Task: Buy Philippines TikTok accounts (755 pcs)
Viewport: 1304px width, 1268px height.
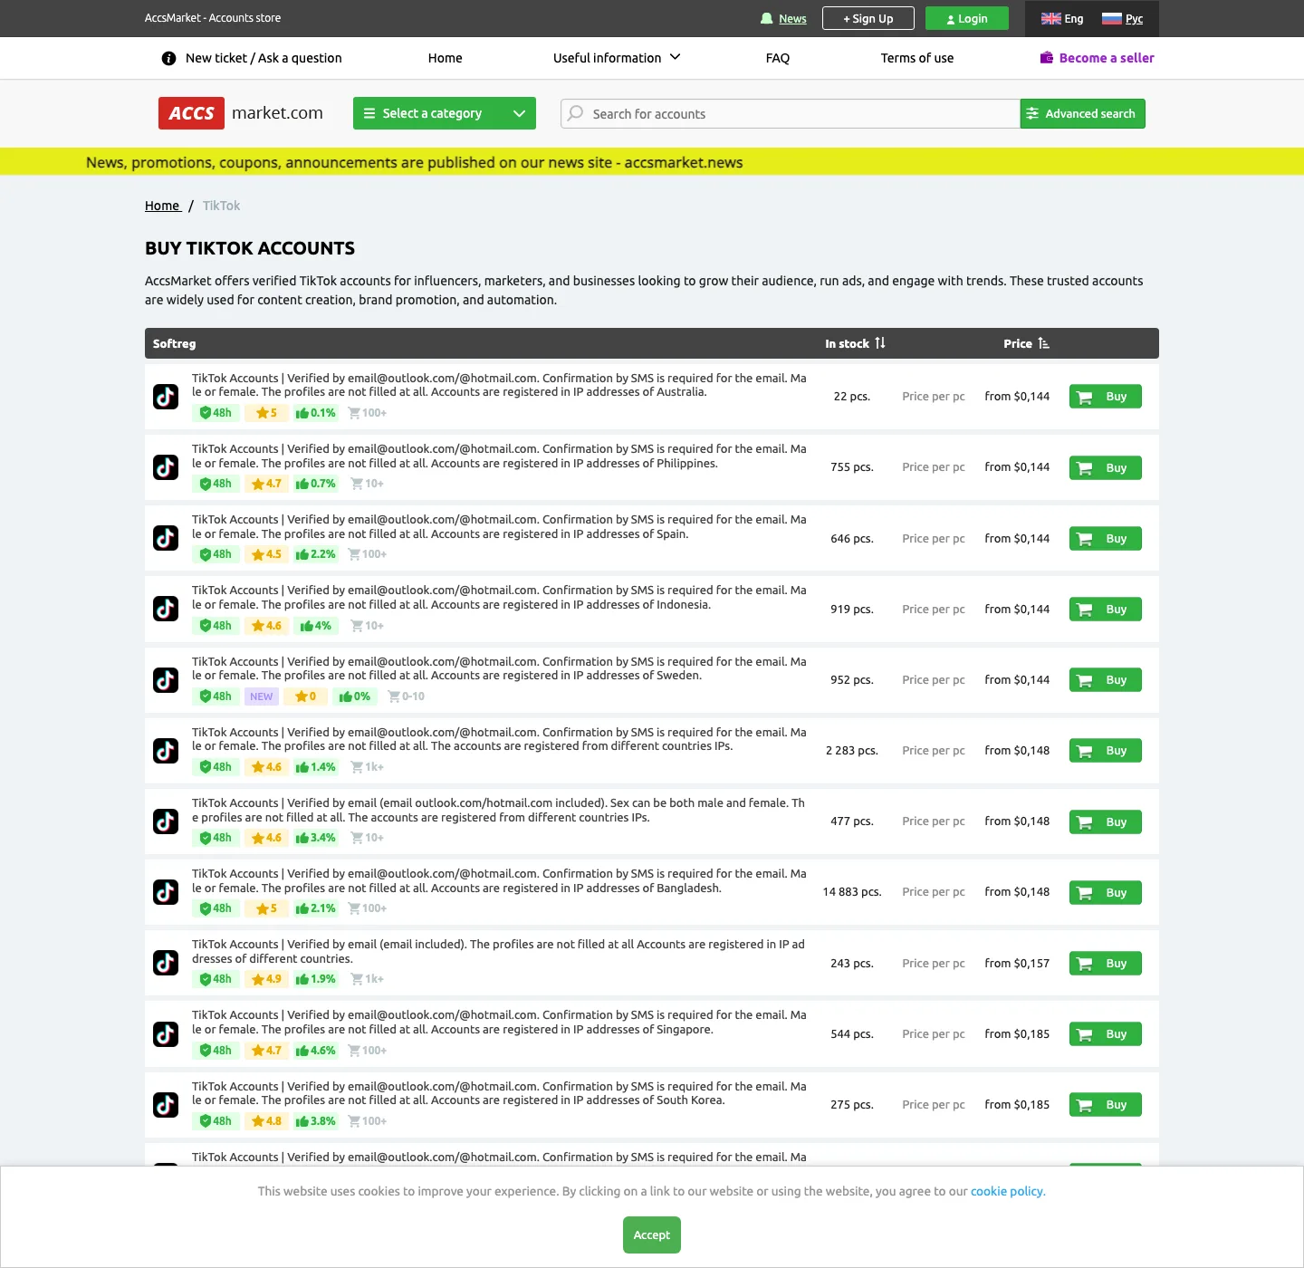Action: pos(1106,467)
